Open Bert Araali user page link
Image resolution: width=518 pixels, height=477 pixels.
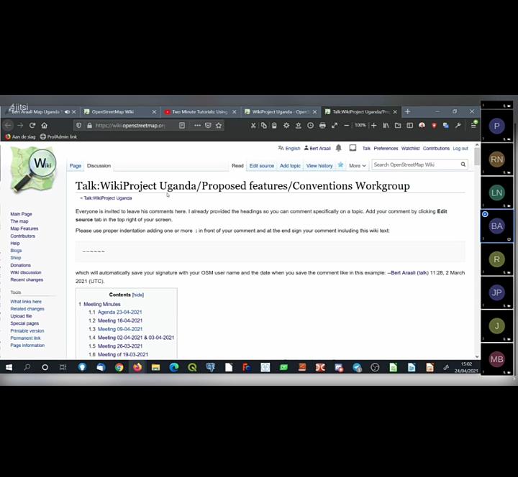(x=319, y=149)
